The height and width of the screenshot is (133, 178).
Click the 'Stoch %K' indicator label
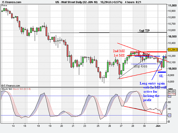[7, 89]
